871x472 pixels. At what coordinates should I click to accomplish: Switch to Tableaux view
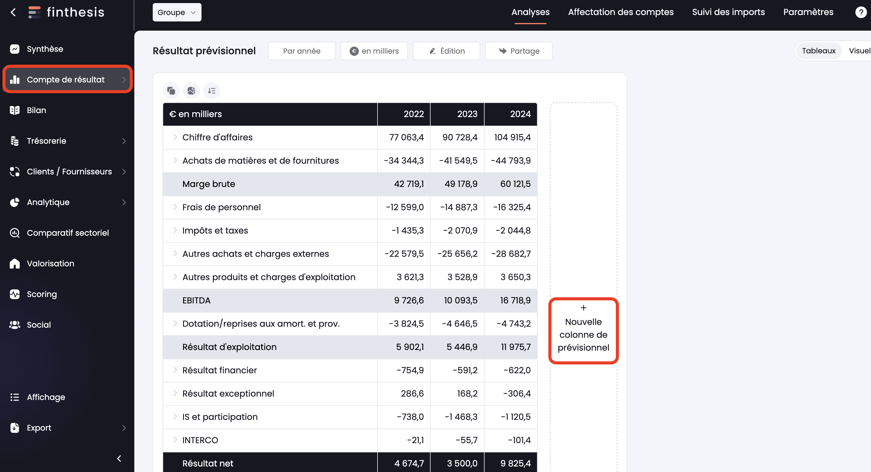[x=818, y=51]
